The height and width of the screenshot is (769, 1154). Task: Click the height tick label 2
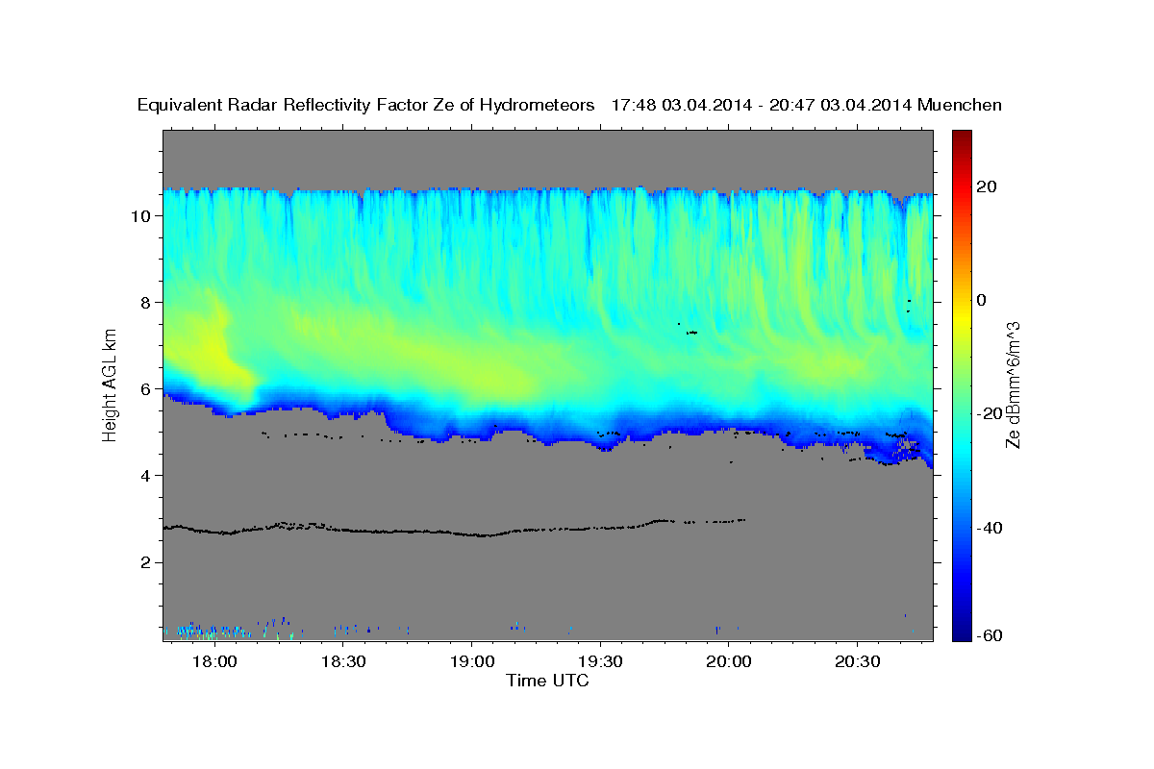coord(144,561)
